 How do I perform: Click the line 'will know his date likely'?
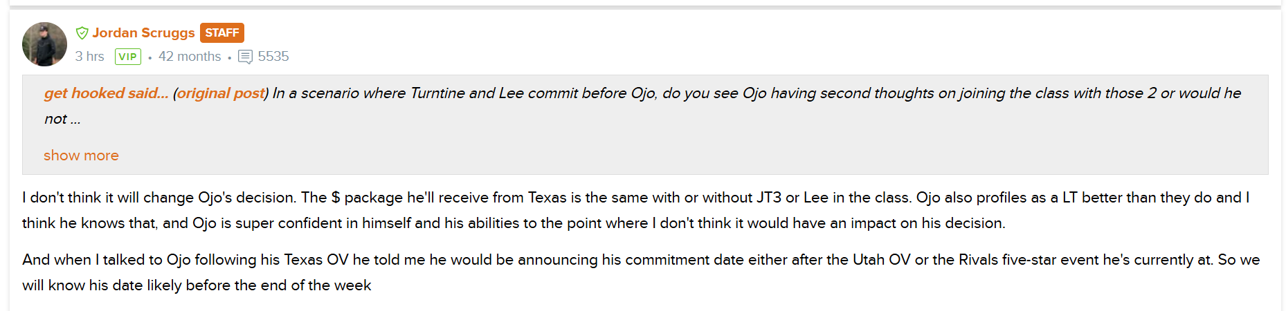pos(197,285)
